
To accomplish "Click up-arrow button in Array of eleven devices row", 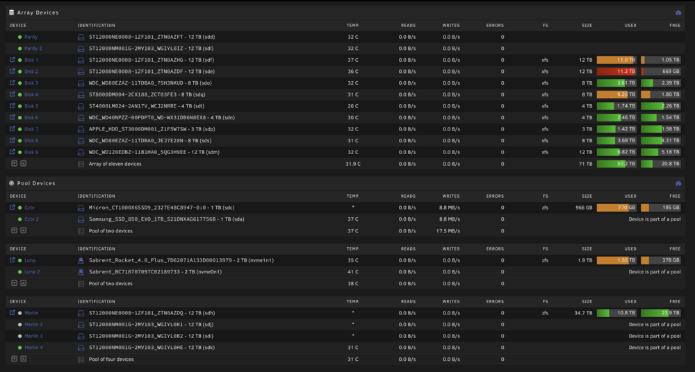I will pyautogui.click(x=24, y=163).
